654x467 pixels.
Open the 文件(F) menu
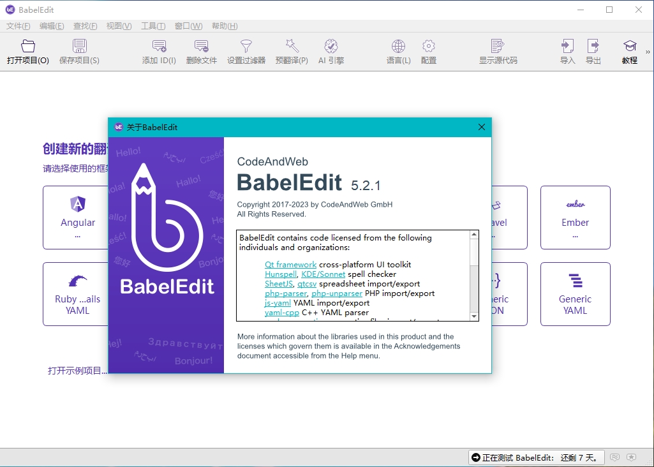[x=18, y=26]
